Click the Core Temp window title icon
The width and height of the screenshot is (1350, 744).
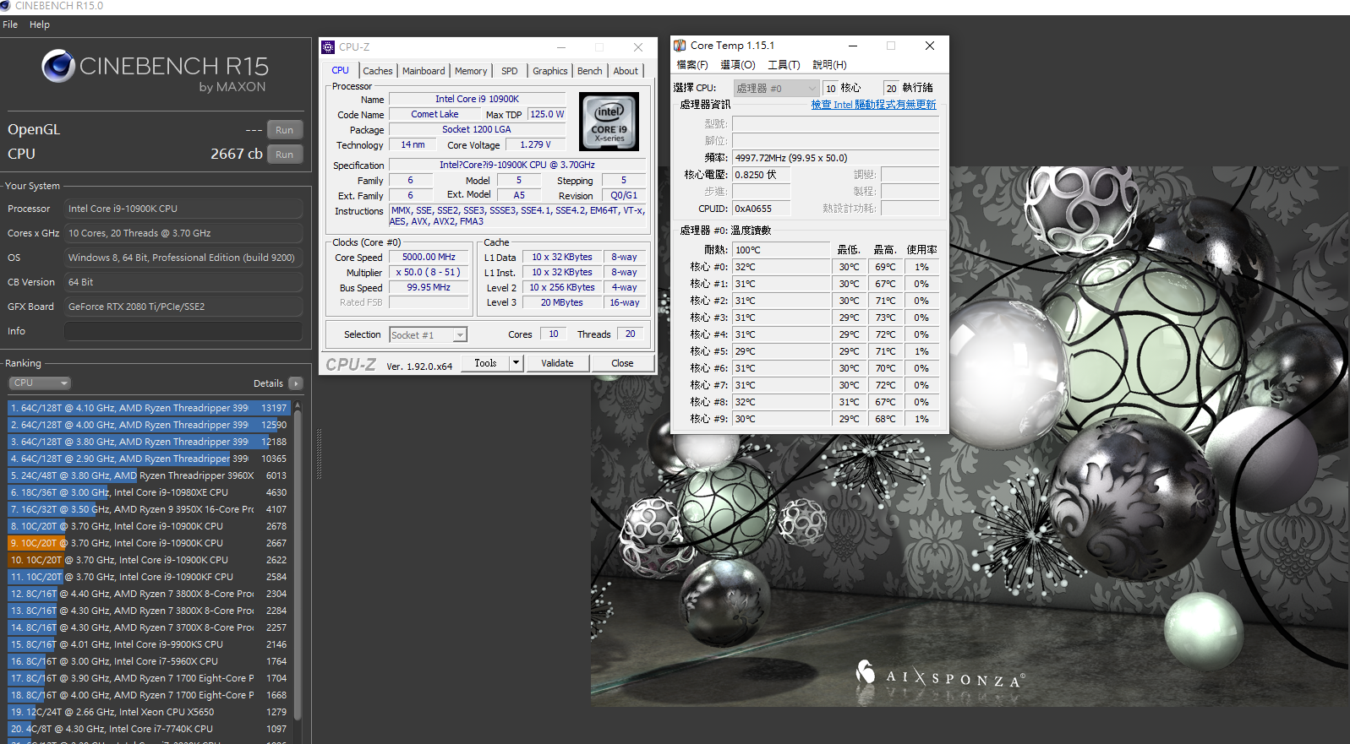click(680, 46)
